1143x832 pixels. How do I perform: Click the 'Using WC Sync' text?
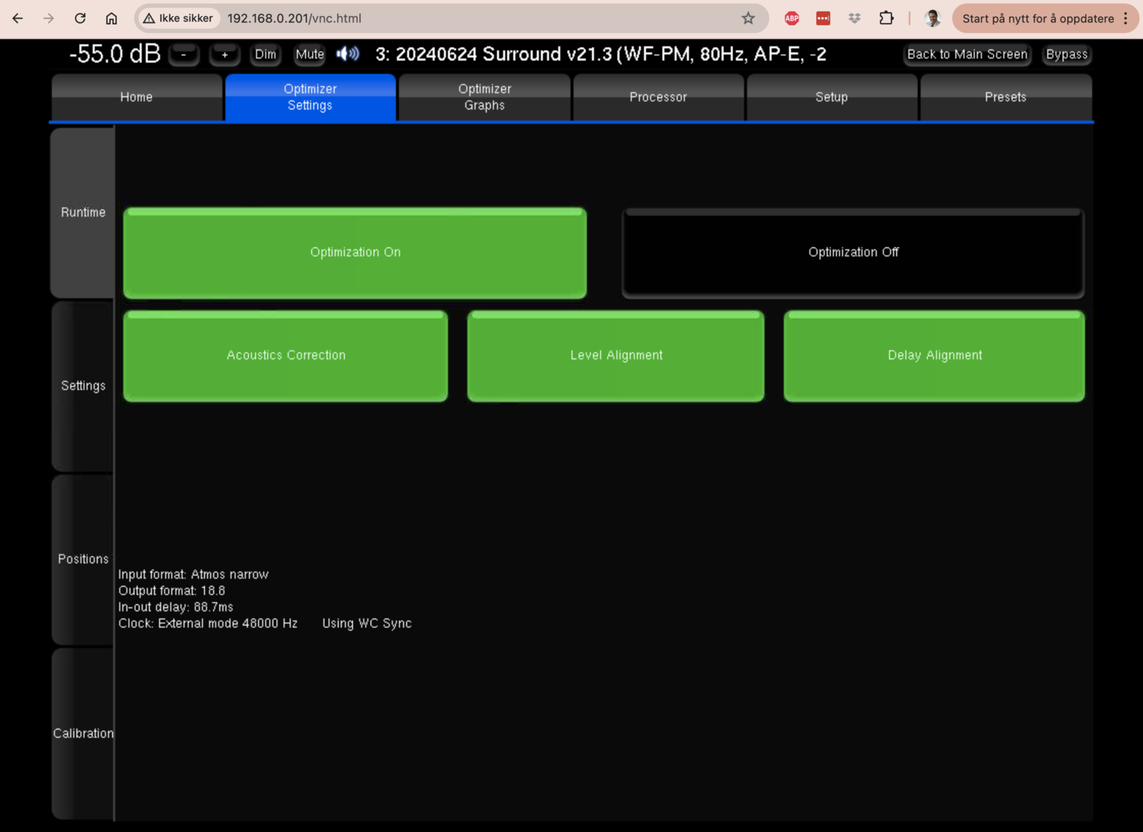pyautogui.click(x=367, y=623)
